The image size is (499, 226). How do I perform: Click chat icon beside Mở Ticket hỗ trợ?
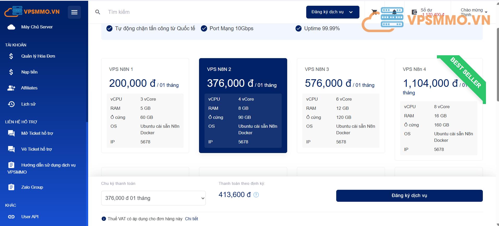pos(11,133)
